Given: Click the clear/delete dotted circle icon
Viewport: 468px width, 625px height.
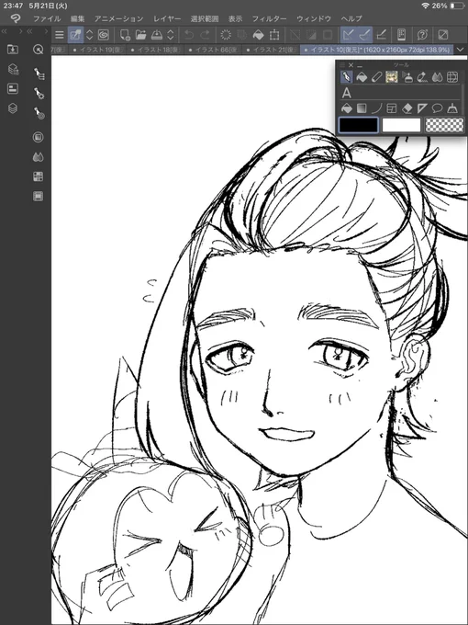Looking at the screenshot, I should (x=226, y=35).
